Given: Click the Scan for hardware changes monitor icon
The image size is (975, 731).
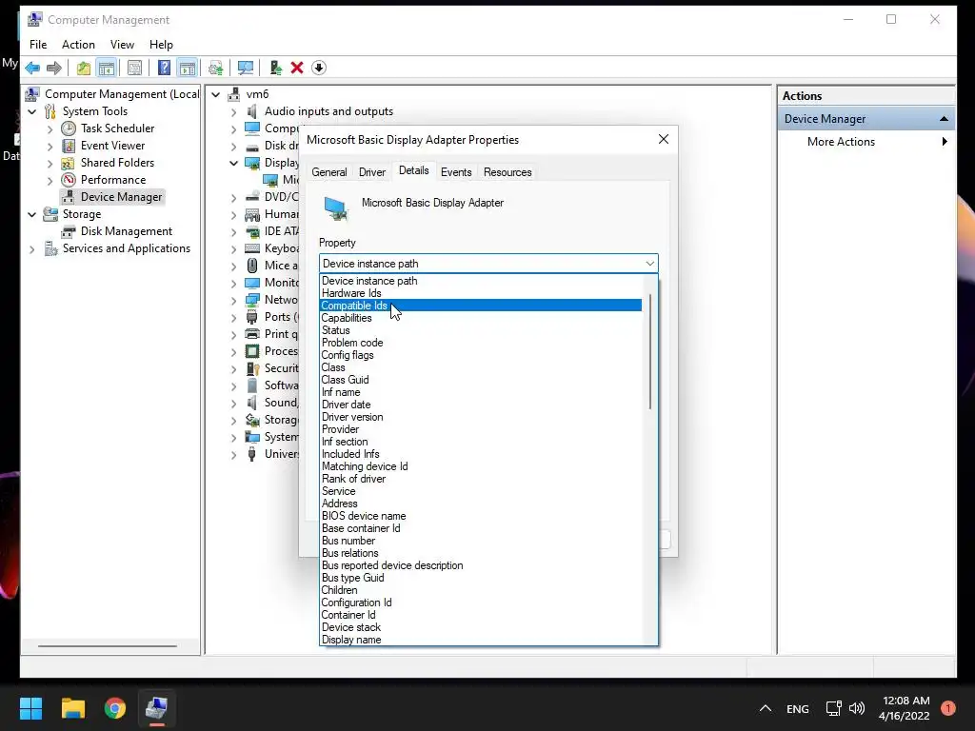Looking at the screenshot, I should (x=246, y=68).
